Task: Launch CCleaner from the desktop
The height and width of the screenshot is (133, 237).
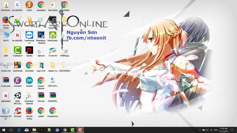Action: [18, 111]
